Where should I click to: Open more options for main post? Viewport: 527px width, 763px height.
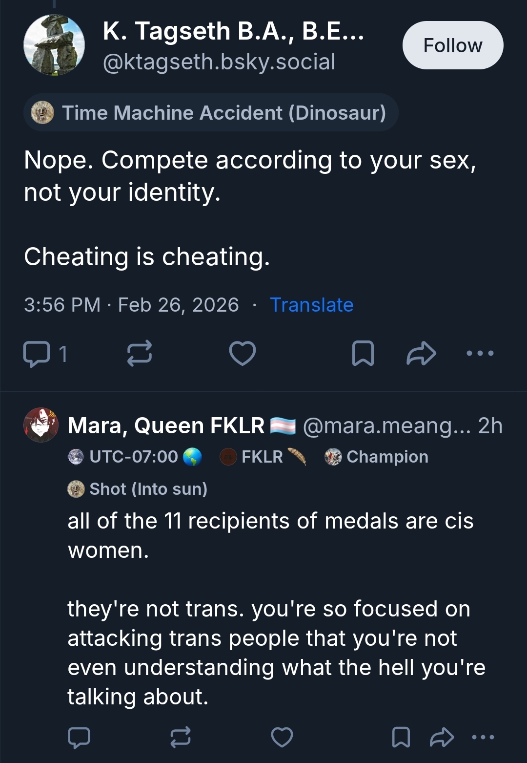tap(480, 353)
